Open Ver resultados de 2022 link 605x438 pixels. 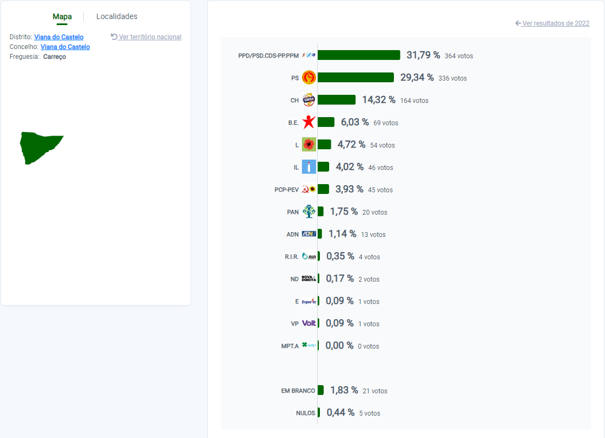tap(552, 23)
